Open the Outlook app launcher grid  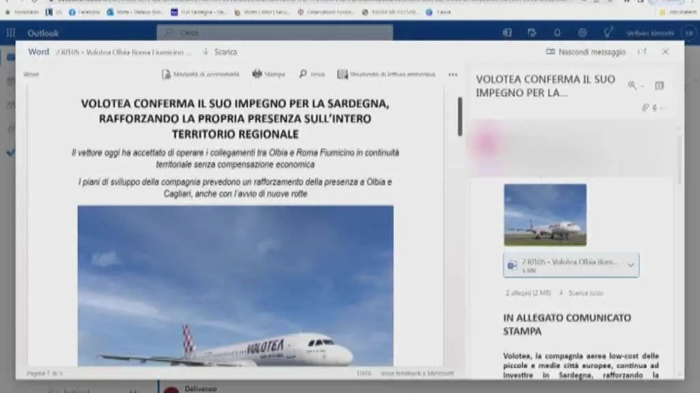11,33
